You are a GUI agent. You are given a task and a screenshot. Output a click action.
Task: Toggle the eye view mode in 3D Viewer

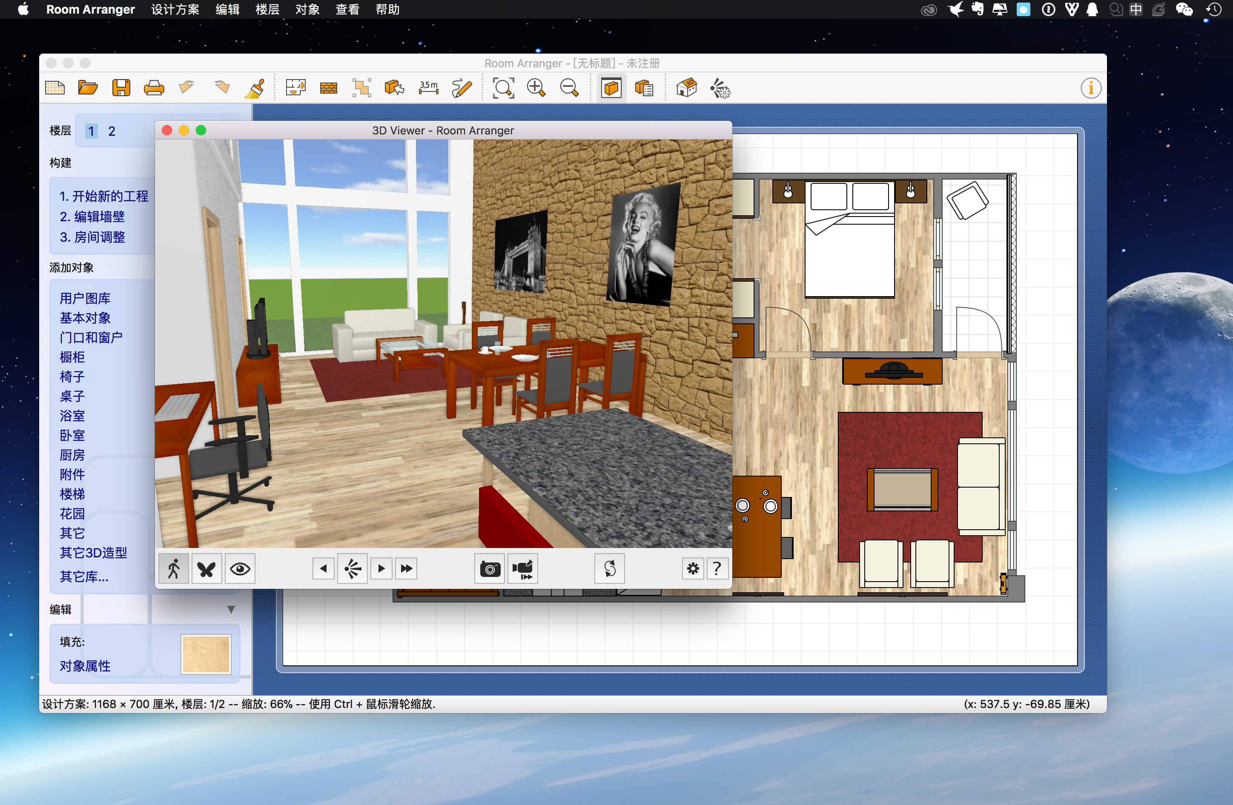point(240,568)
